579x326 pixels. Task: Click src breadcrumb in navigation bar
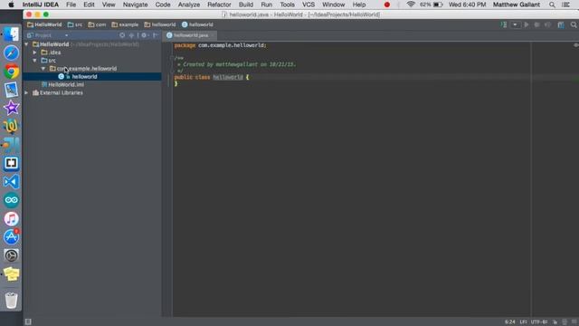pos(75,24)
